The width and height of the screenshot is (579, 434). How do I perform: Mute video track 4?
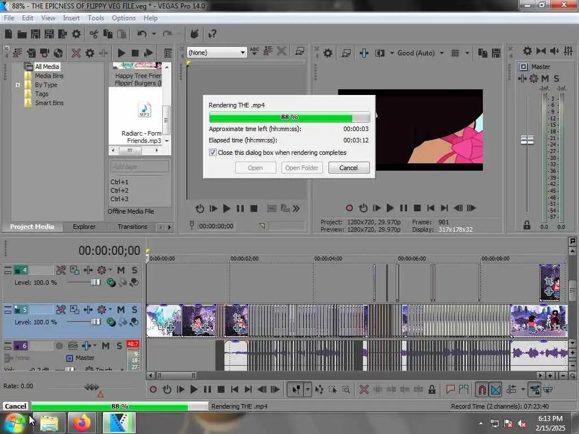[x=121, y=271]
